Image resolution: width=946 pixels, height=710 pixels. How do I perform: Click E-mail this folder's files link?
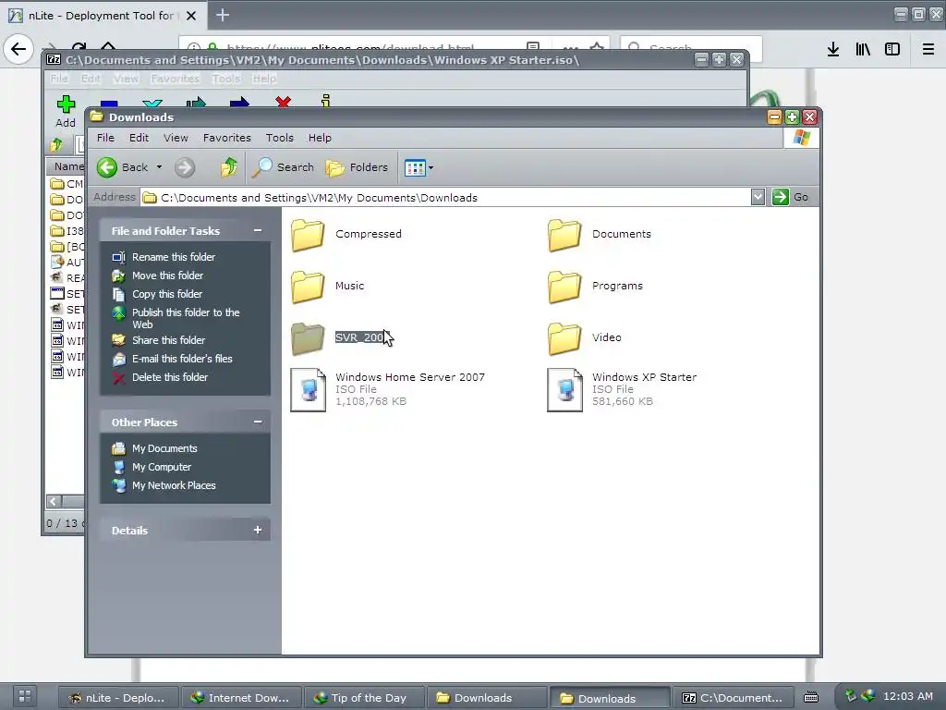(x=182, y=359)
